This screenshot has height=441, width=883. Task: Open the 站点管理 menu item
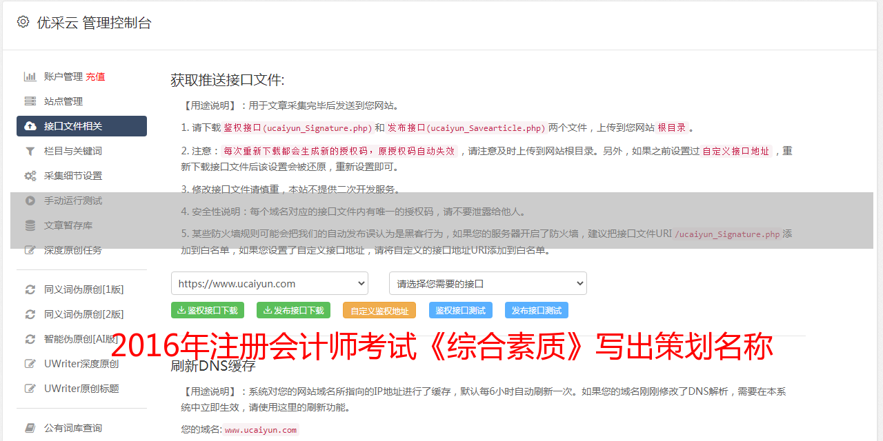(x=81, y=101)
